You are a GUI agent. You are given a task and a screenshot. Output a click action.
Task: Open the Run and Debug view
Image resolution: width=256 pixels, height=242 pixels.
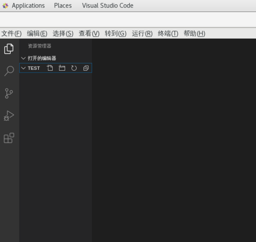pyautogui.click(x=9, y=115)
